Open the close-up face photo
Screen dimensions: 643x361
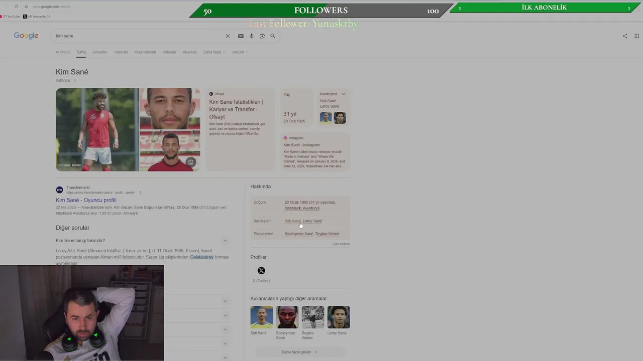(x=170, y=109)
